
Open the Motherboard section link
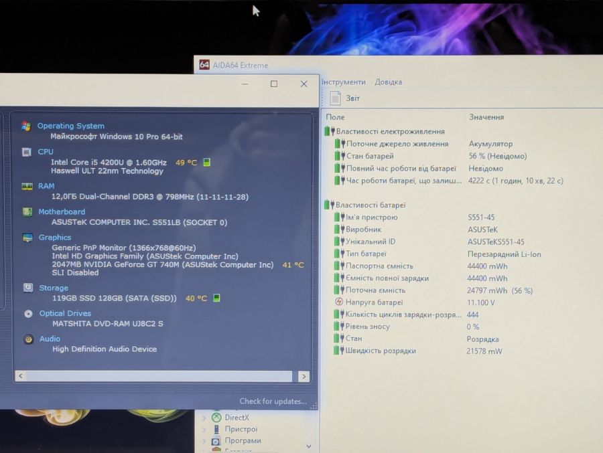(x=62, y=211)
